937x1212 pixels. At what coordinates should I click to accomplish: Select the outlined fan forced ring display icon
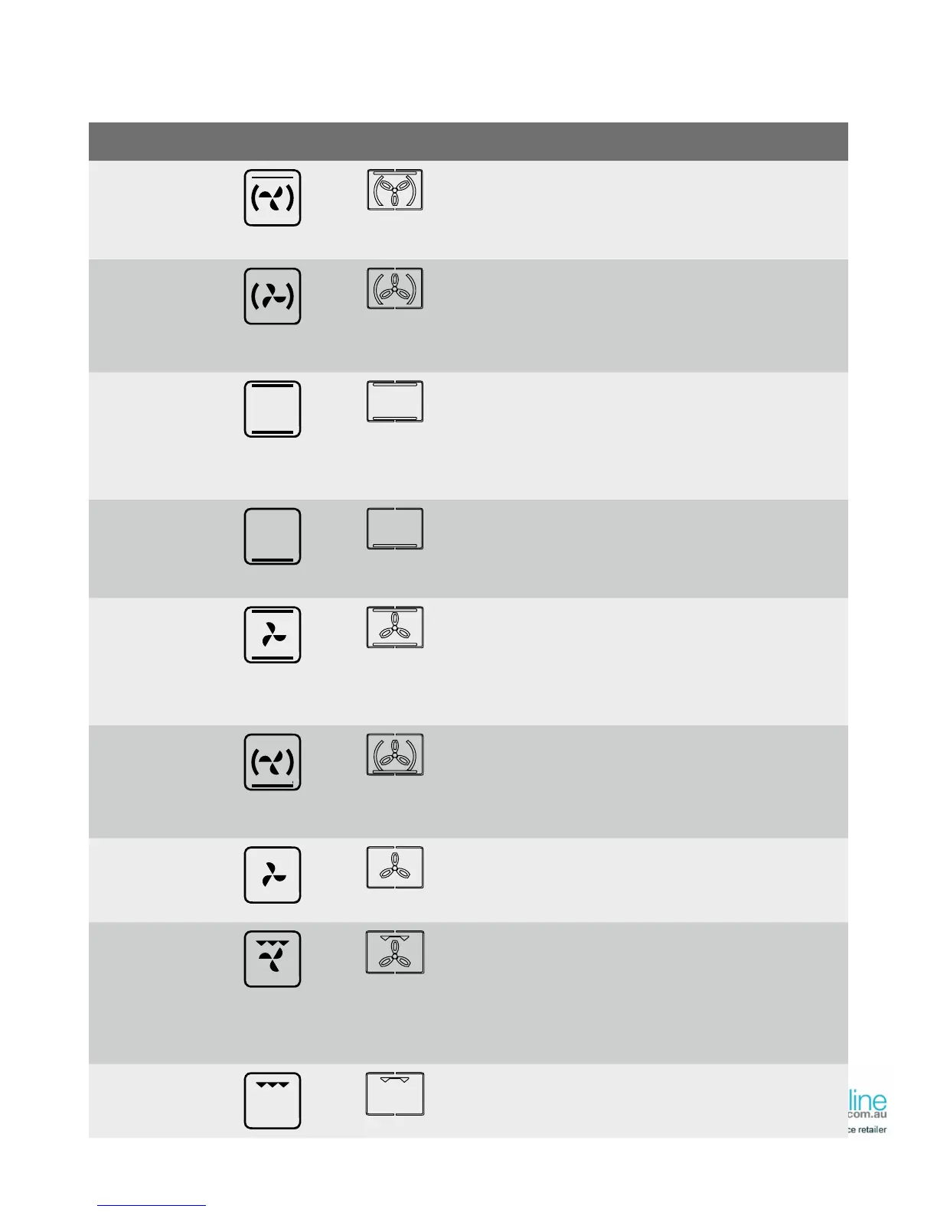click(395, 288)
